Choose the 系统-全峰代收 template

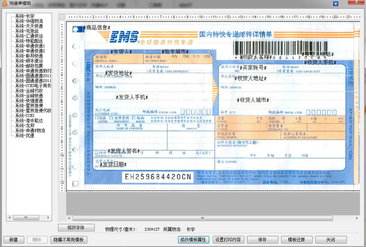pyautogui.click(x=29, y=91)
